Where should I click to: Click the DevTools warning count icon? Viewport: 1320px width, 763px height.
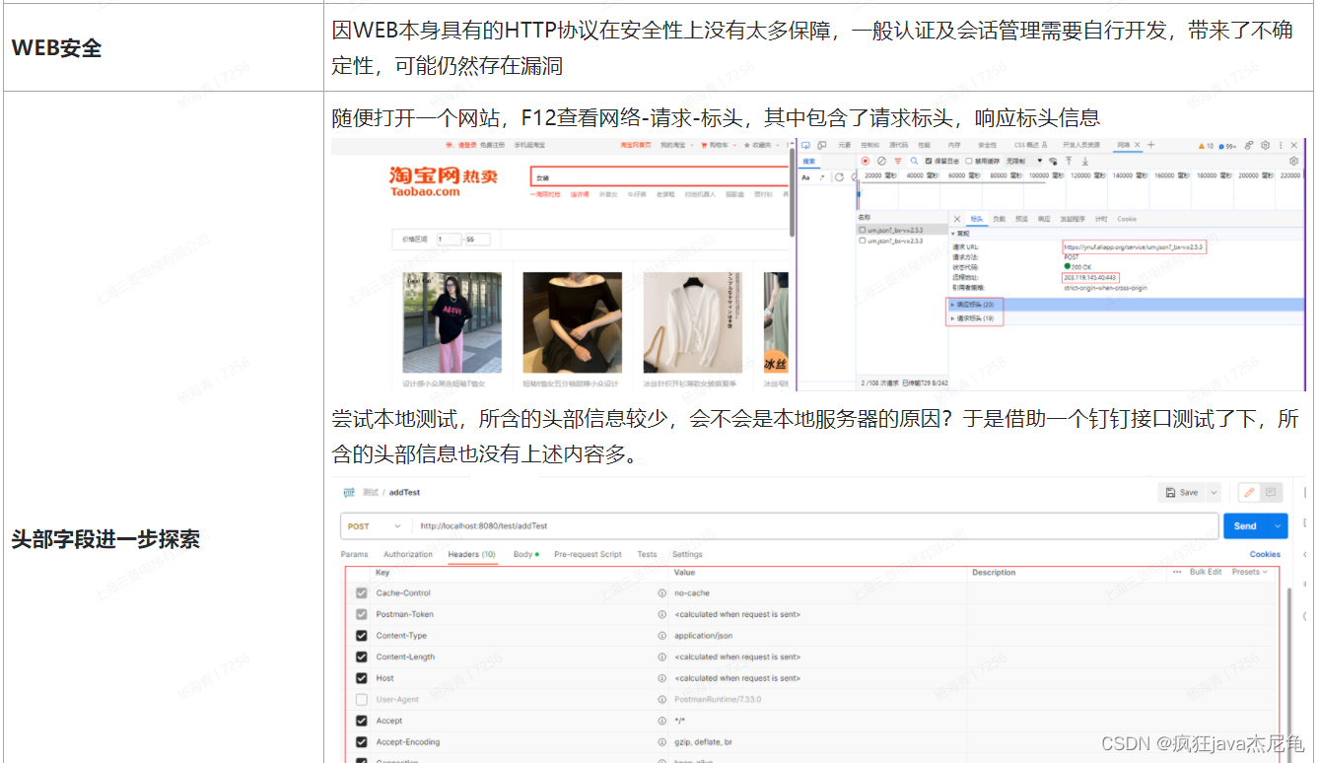pos(1204,146)
